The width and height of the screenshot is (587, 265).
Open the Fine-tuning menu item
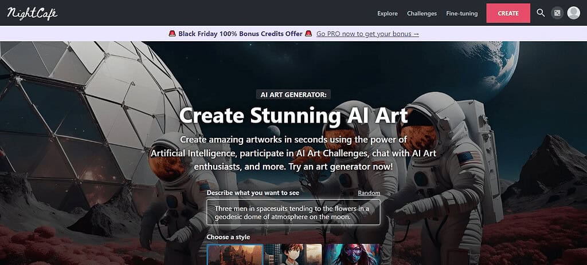462,14
